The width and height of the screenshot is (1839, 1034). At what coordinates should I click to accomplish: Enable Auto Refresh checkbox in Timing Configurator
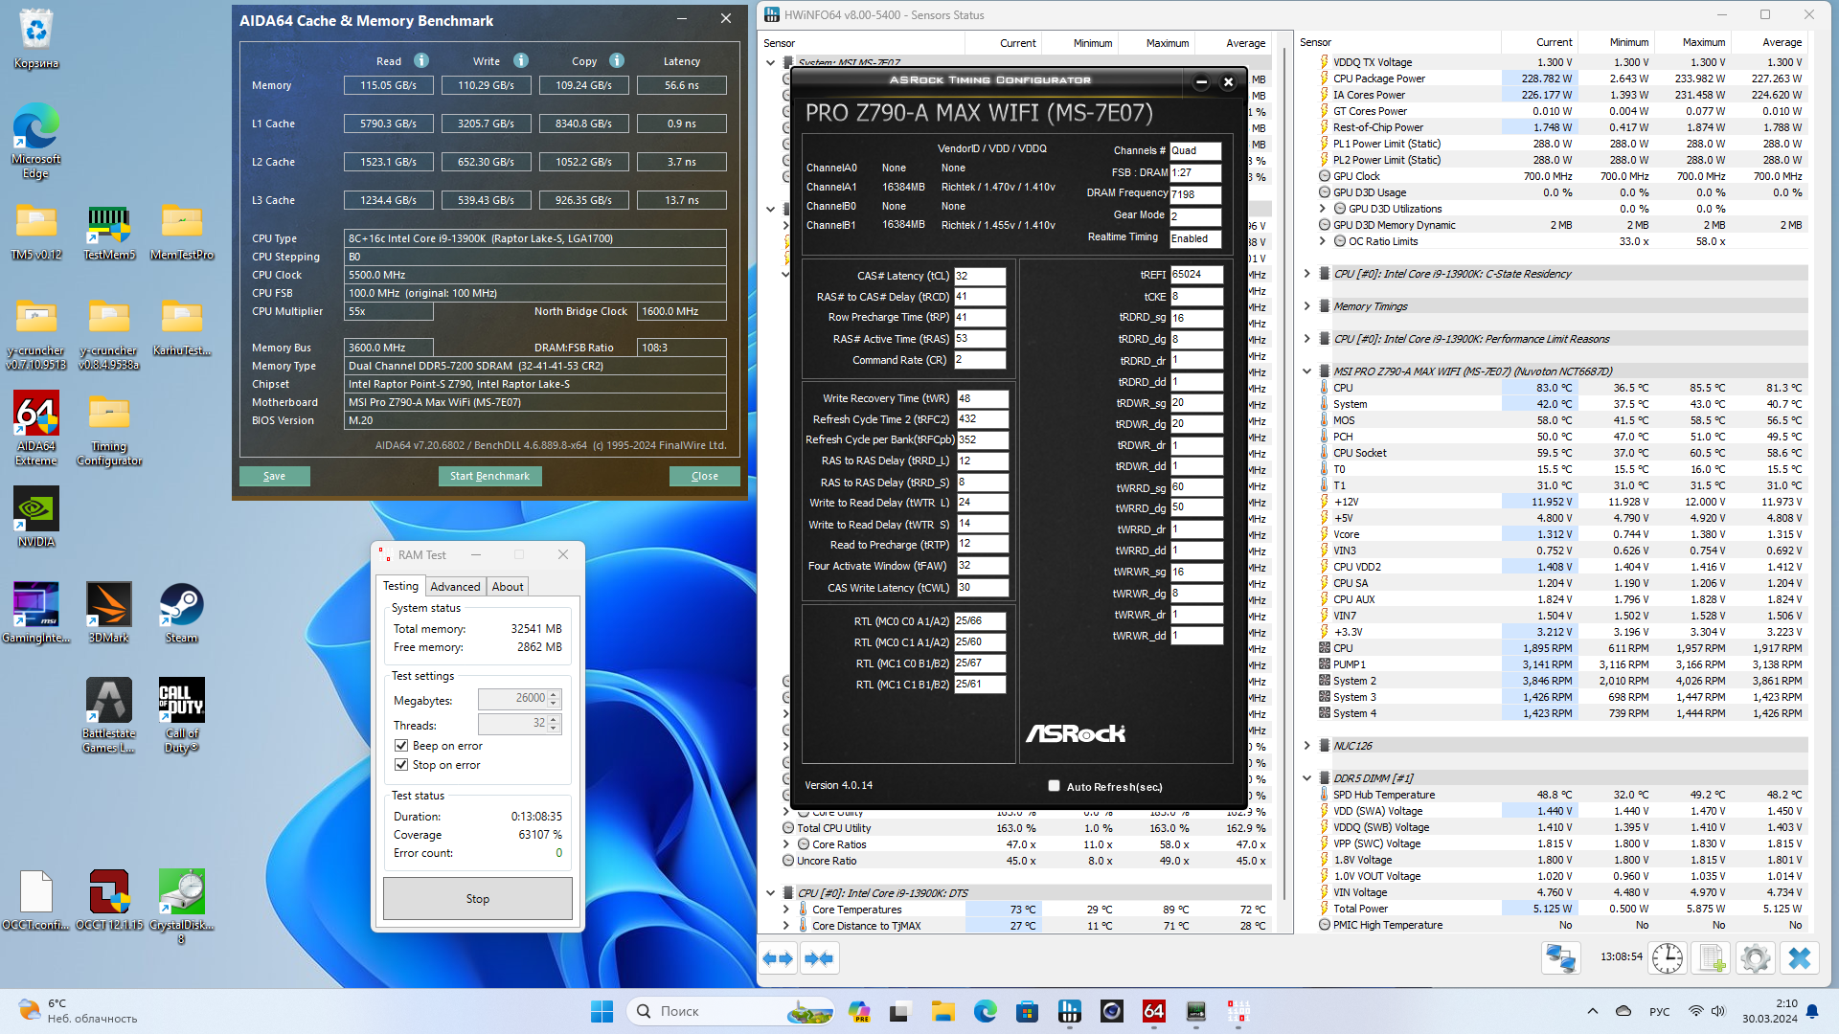click(1055, 786)
